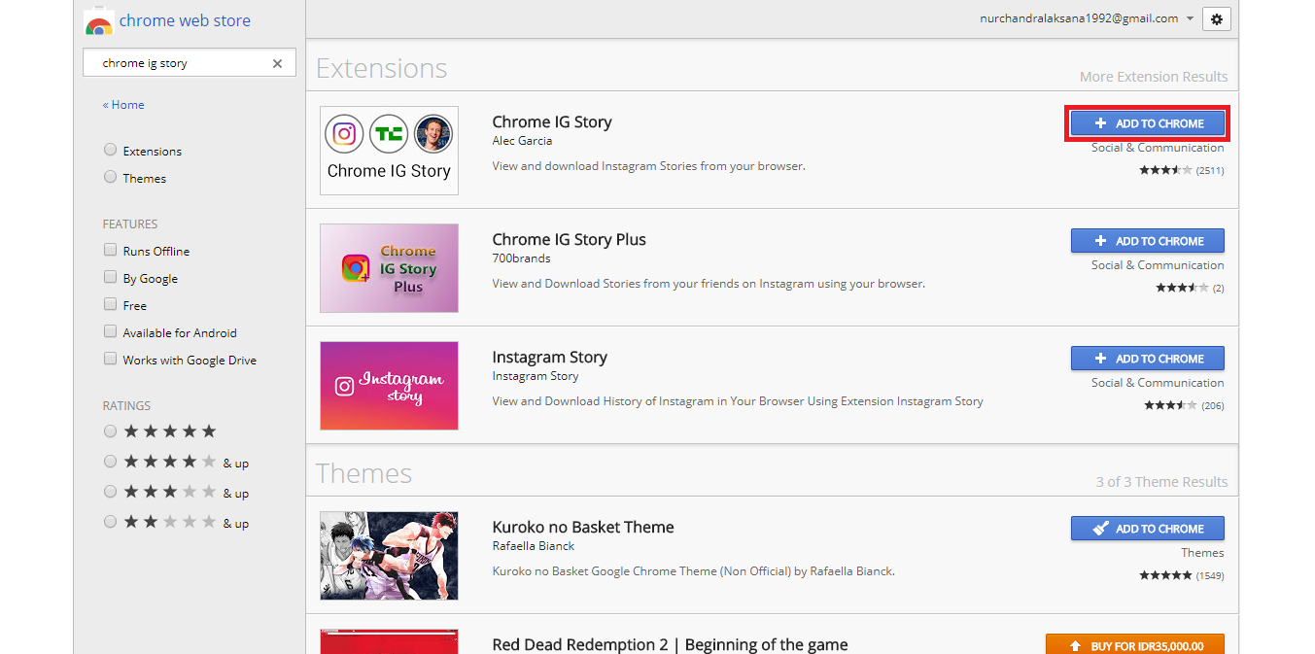Image resolution: width=1315 pixels, height=654 pixels.
Task: Select the Extensions radio filter
Action: (x=111, y=151)
